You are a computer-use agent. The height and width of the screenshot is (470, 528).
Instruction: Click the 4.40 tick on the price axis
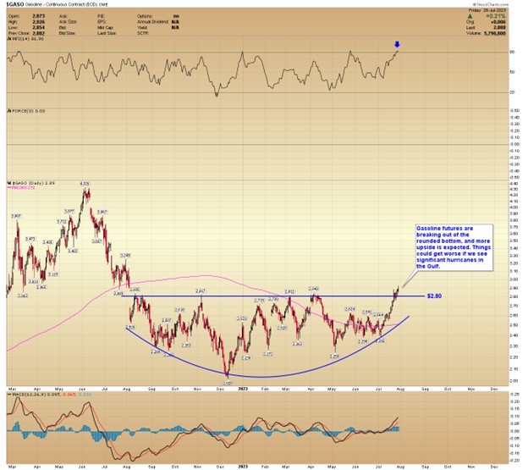[x=514, y=184]
